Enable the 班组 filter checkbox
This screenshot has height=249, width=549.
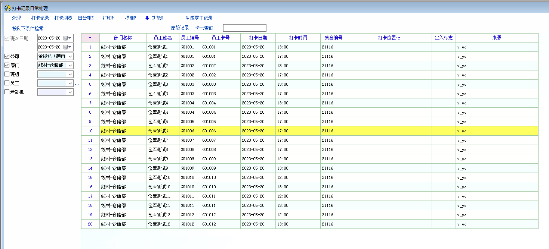pyautogui.click(x=7, y=74)
